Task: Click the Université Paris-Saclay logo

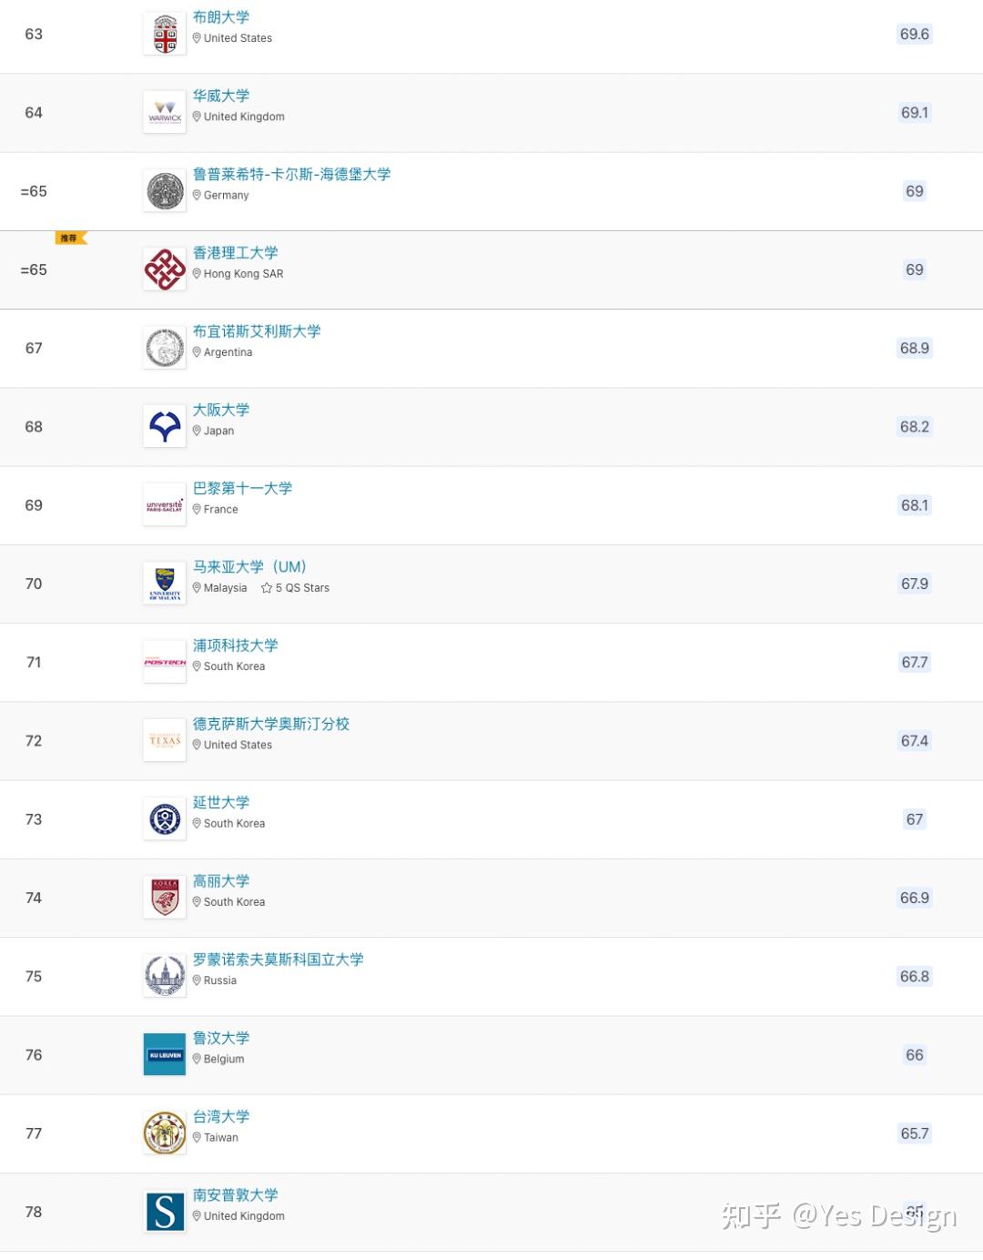Action: (x=164, y=503)
